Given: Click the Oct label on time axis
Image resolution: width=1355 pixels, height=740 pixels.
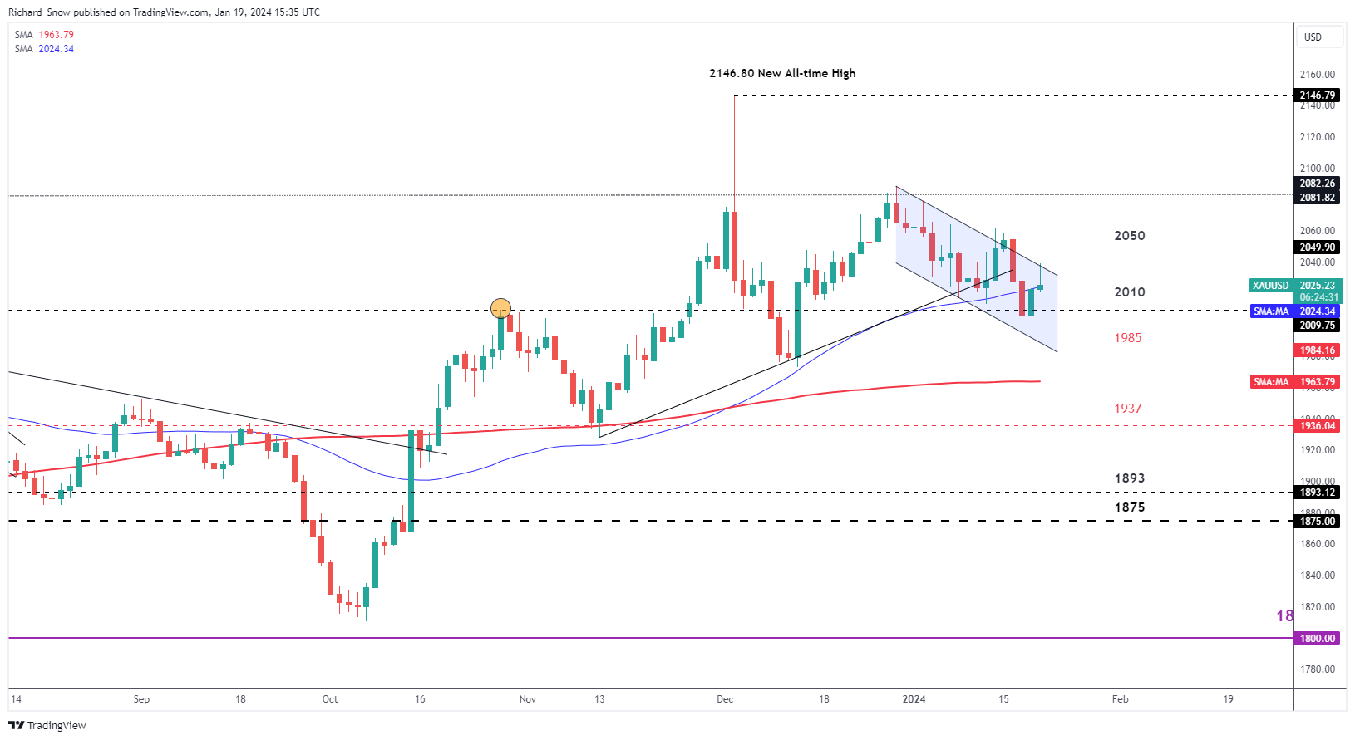Looking at the screenshot, I should click(x=330, y=699).
